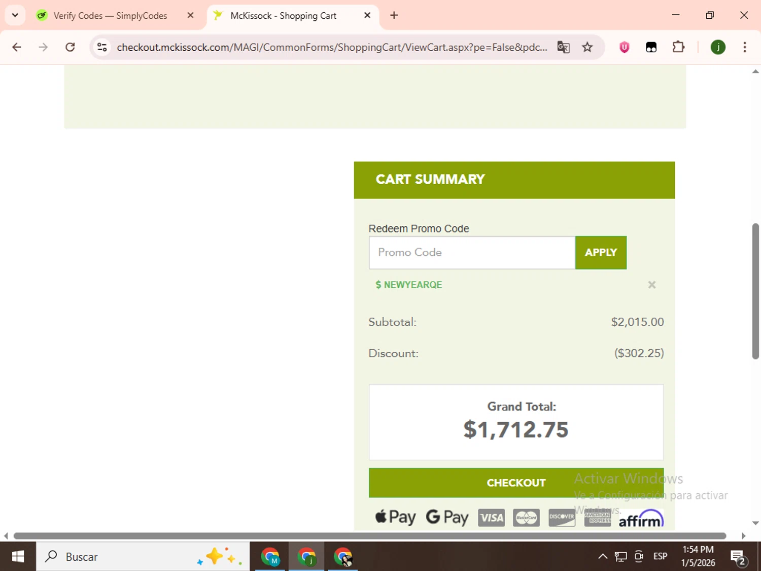The height and width of the screenshot is (571, 761).
Task: Open the black mask extension icon
Action: [x=651, y=47]
